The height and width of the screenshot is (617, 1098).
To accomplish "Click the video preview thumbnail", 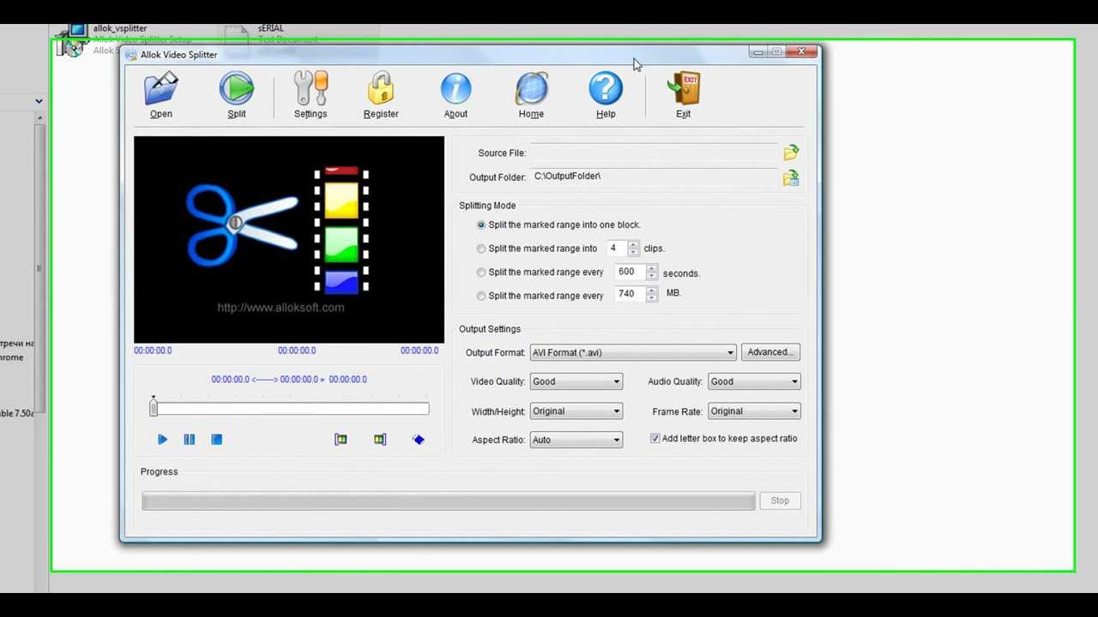I will [x=289, y=240].
